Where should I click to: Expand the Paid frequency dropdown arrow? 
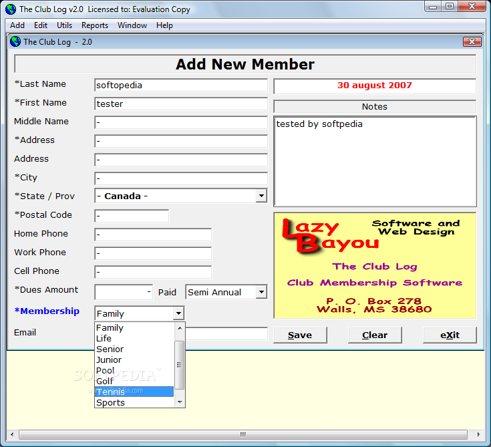pos(261,292)
